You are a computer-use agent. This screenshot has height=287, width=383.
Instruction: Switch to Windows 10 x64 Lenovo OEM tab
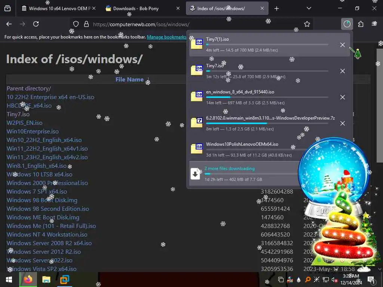(x=59, y=9)
